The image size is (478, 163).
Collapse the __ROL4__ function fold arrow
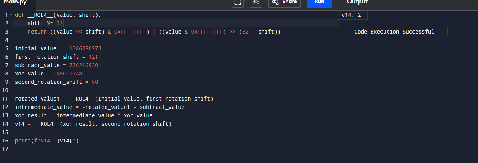click(x=11, y=15)
